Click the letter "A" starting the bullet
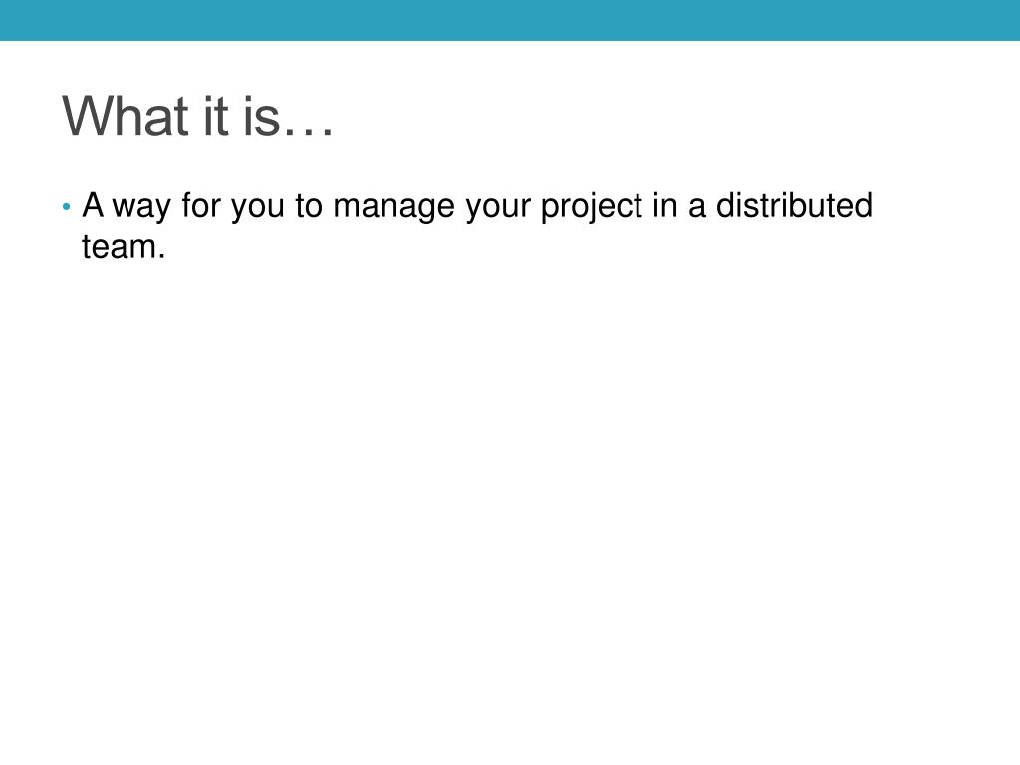The height and width of the screenshot is (765, 1020). (x=93, y=205)
